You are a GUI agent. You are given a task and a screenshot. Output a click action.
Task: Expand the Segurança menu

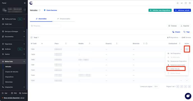[24, 44]
